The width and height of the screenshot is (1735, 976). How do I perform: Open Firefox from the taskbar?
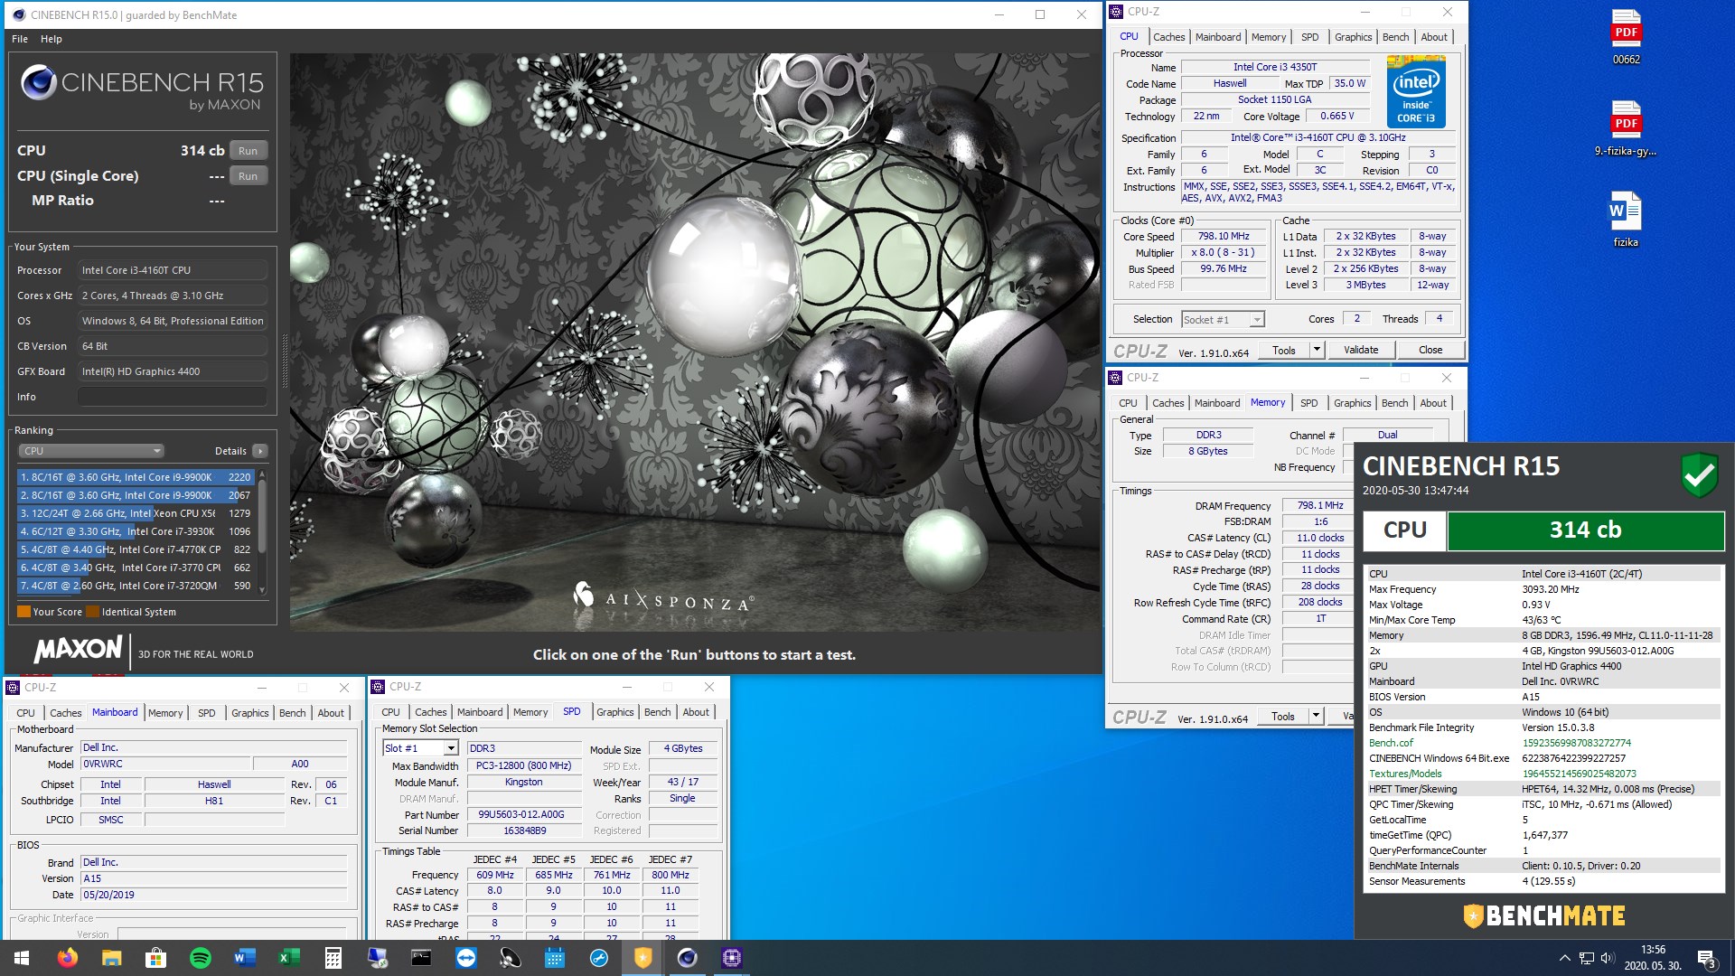coord(68,958)
